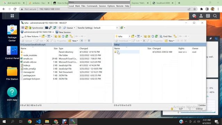
Task: Click the local path D:\Courses\SendGridScript\ bar
Action: click(x=66, y=45)
